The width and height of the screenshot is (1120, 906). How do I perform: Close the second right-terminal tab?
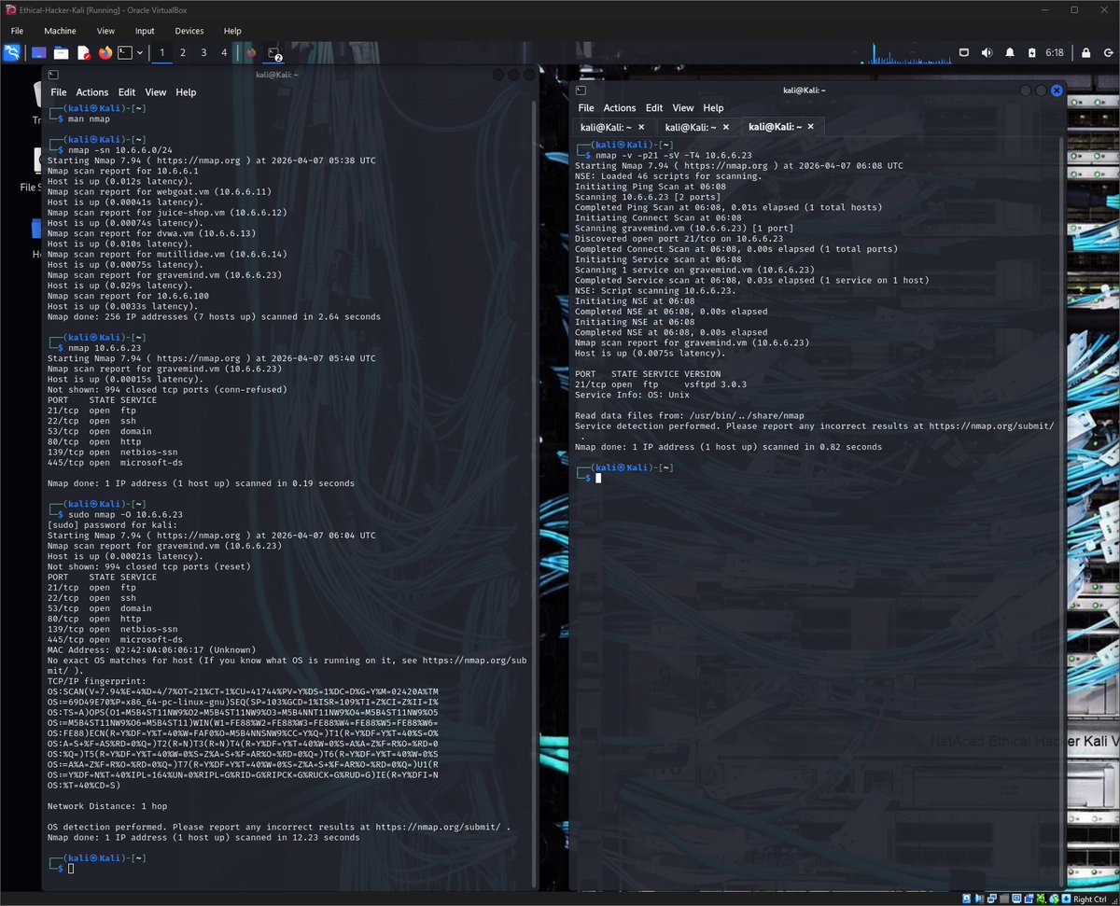pyautogui.click(x=725, y=127)
